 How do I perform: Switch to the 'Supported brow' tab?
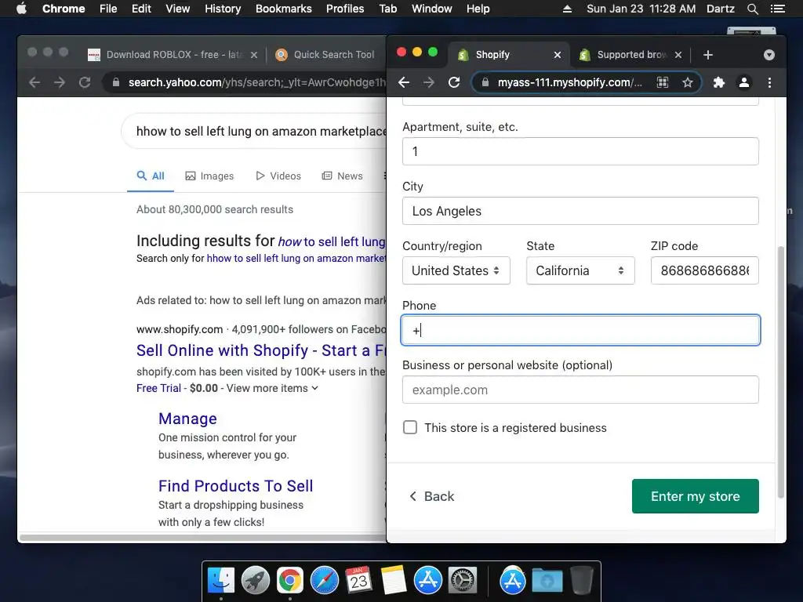point(630,55)
